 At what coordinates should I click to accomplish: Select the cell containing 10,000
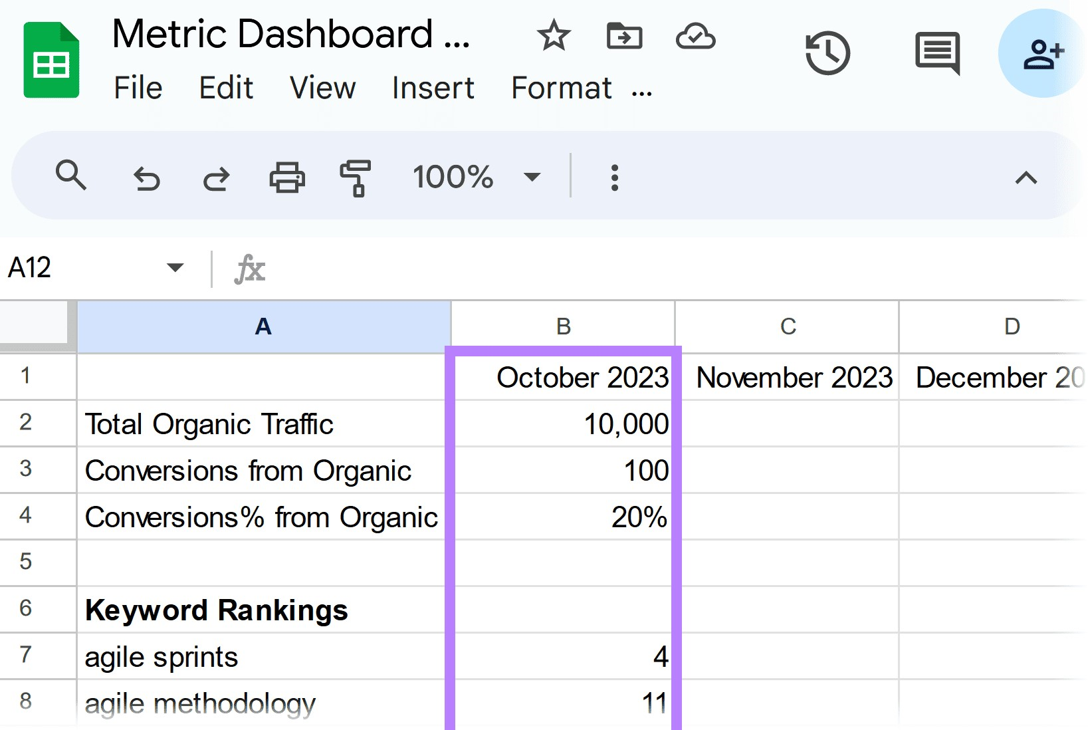(564, 424)
